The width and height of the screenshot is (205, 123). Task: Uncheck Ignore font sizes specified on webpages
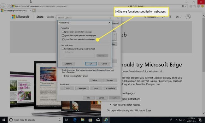point(63,39)
